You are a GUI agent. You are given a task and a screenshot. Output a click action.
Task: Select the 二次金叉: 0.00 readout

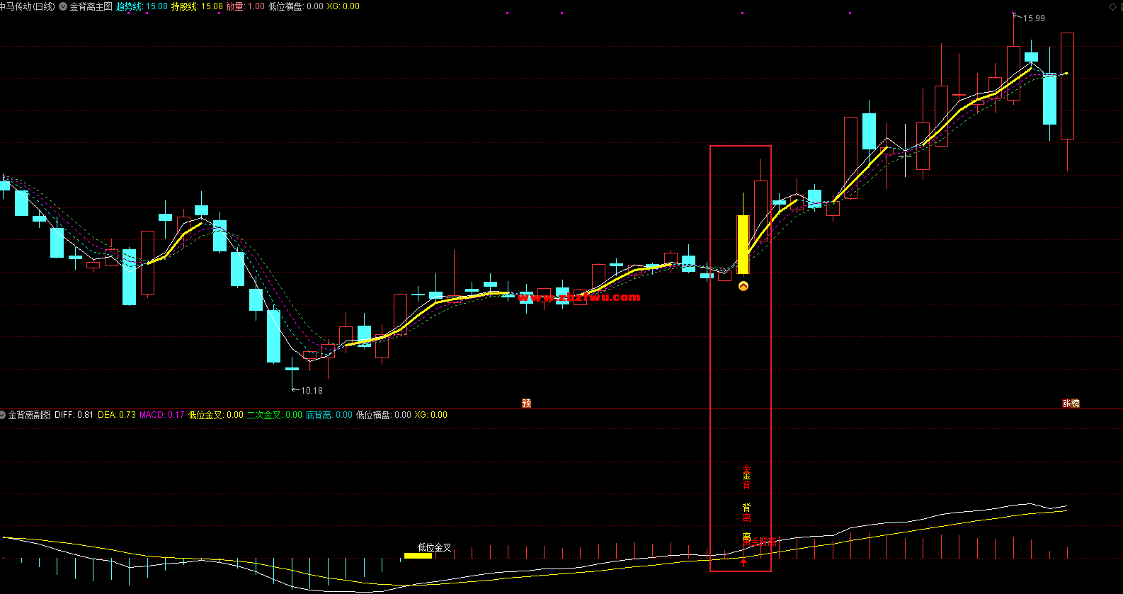coord(274,415)
